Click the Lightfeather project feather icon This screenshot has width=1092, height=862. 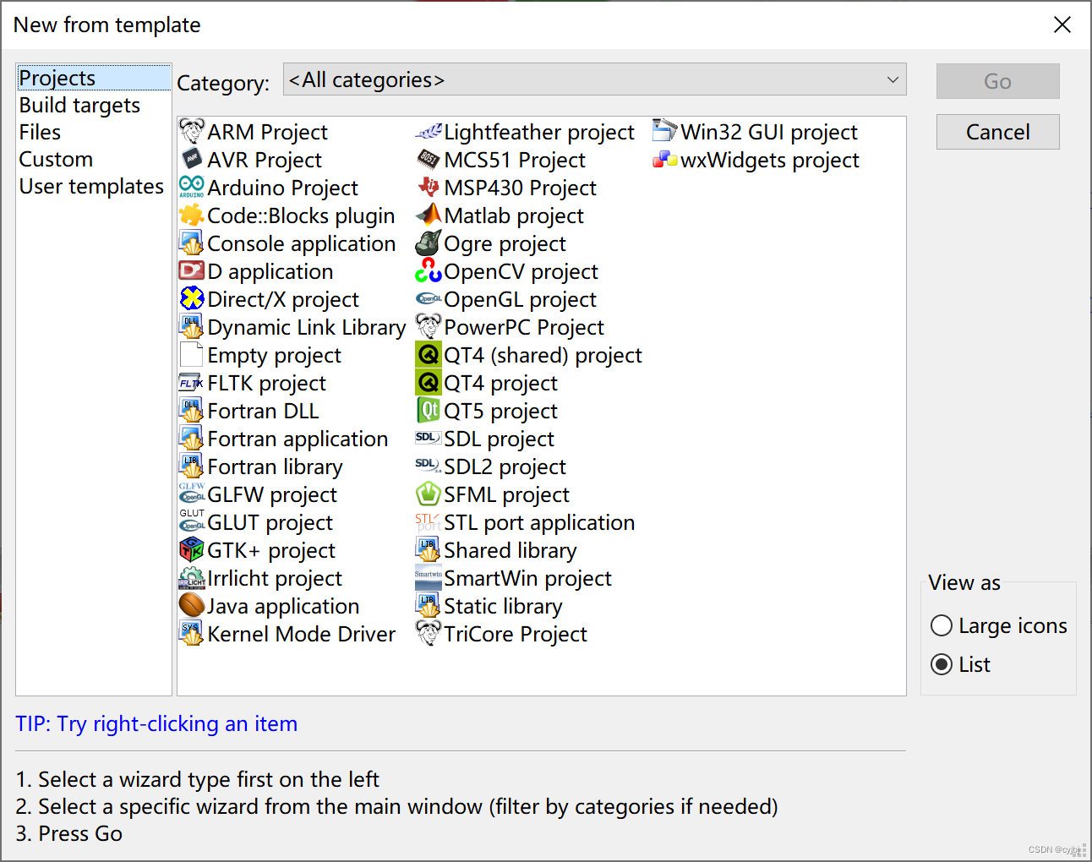(x=429, y=131)
